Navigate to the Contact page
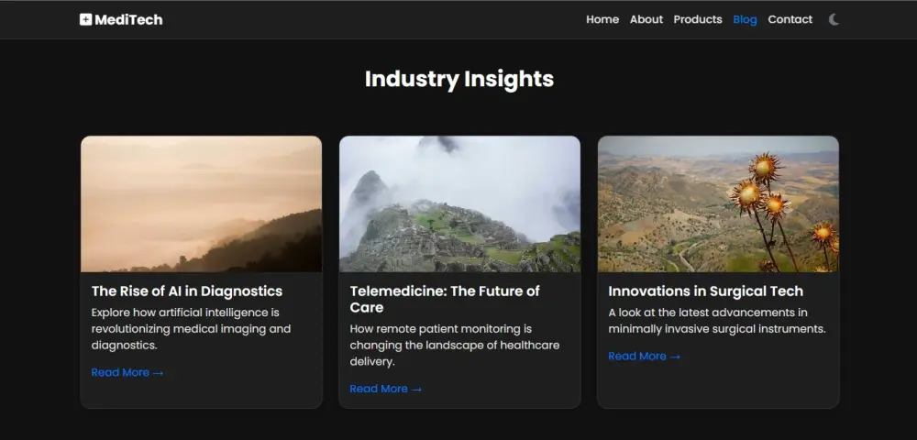 click(x=790, y=19)
